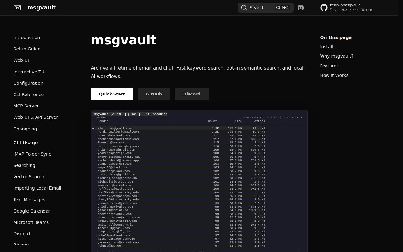This screenshot has width=403, height=252.
Task: Click the GitHub button
Action: point(154,94)
